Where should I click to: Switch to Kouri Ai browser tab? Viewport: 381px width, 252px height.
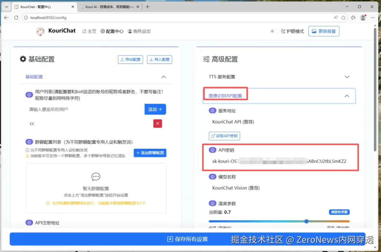(x=110, y=7)
